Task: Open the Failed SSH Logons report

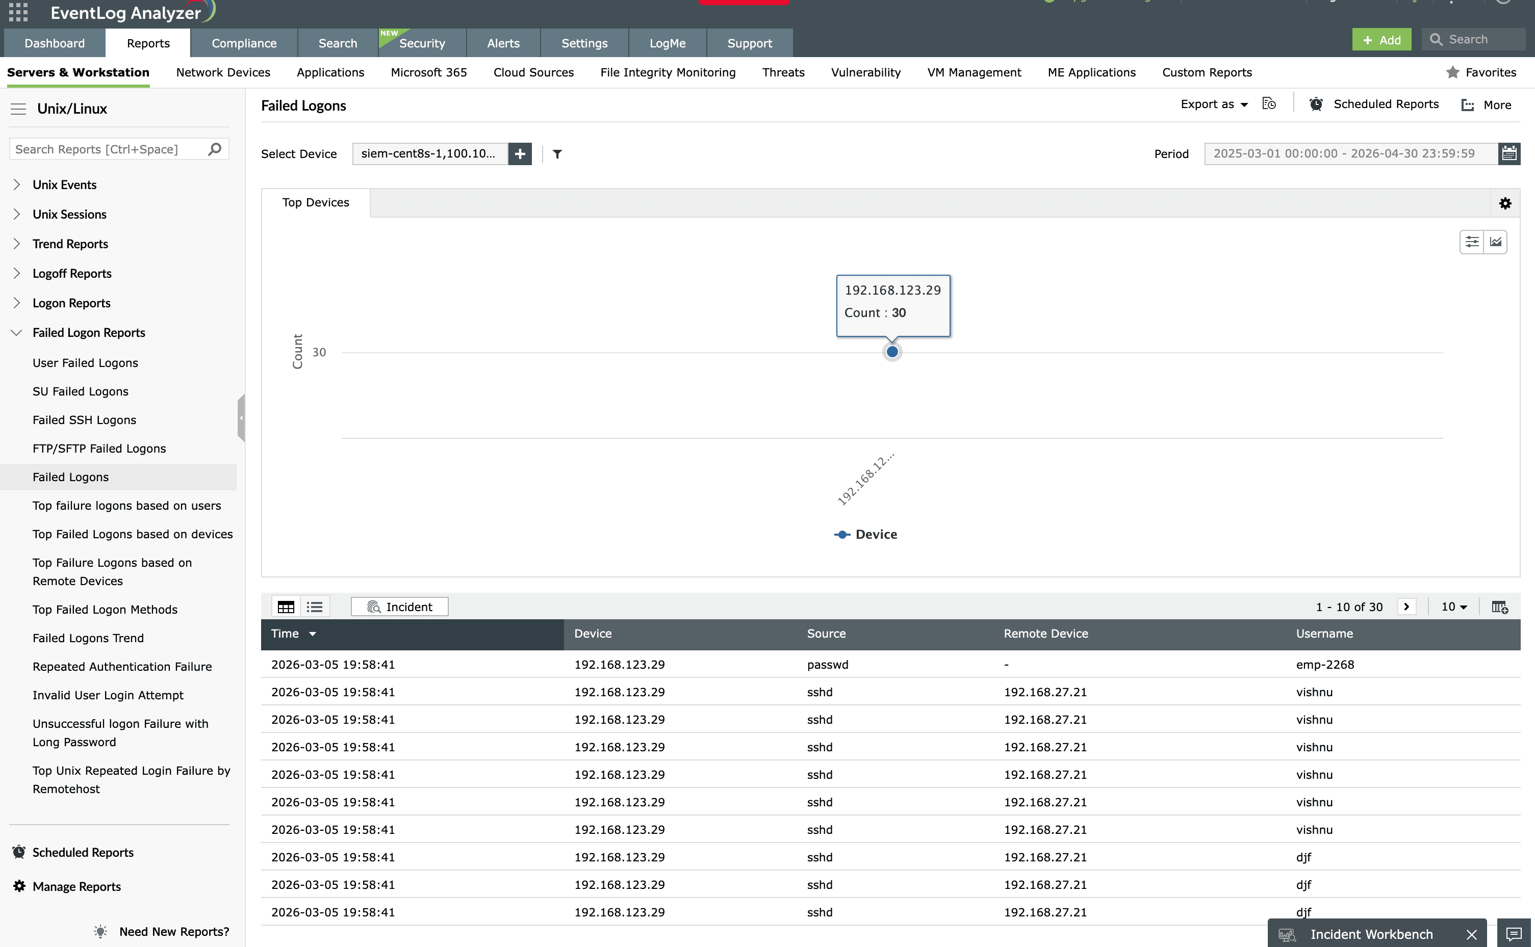Action: [84, 419]
